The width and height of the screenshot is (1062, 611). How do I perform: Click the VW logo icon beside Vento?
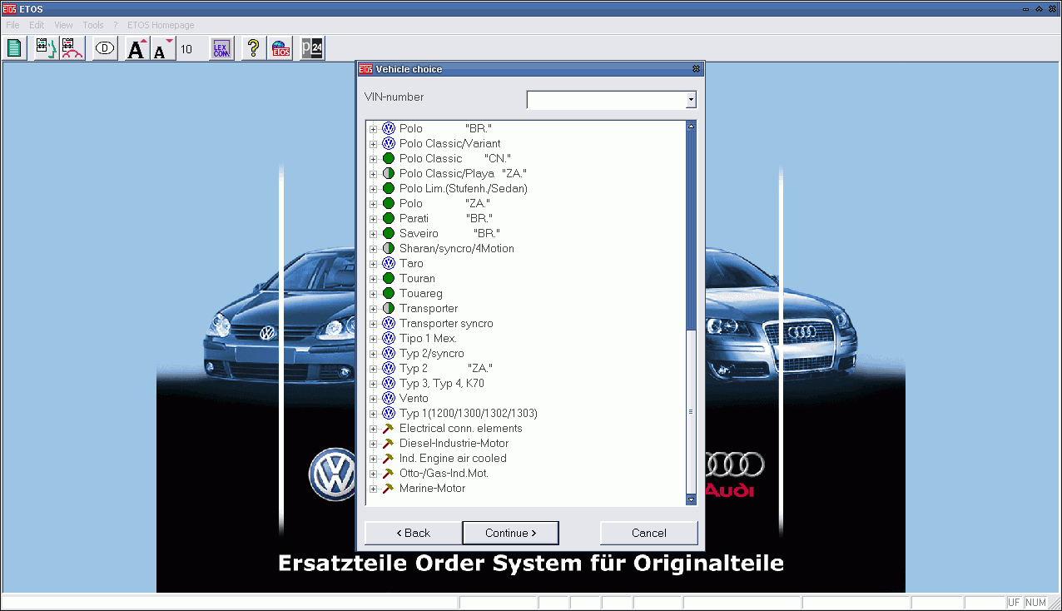coord(388,398)
